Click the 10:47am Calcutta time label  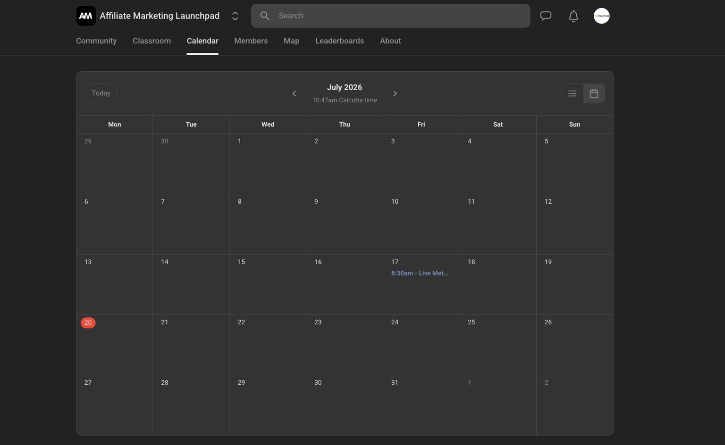point(345,100)
